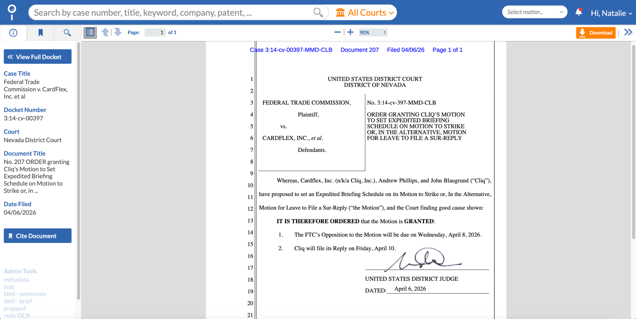The height and width of the screenshot is (319, 636).
Task: Click the document viewer vertical scrollbar
Action: click(x=633, y=142)
